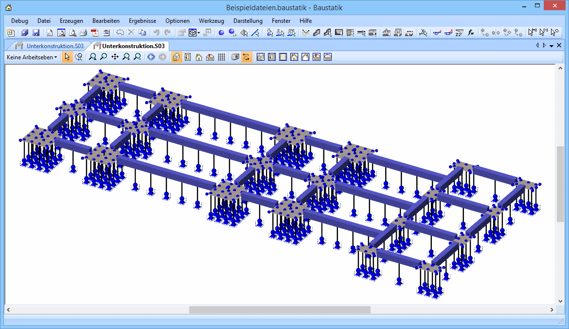The width and height of the screenshot is (569, 329).
Task: Open the 'Keine Arbeitseben' dropdown
Action: point(32,57)
